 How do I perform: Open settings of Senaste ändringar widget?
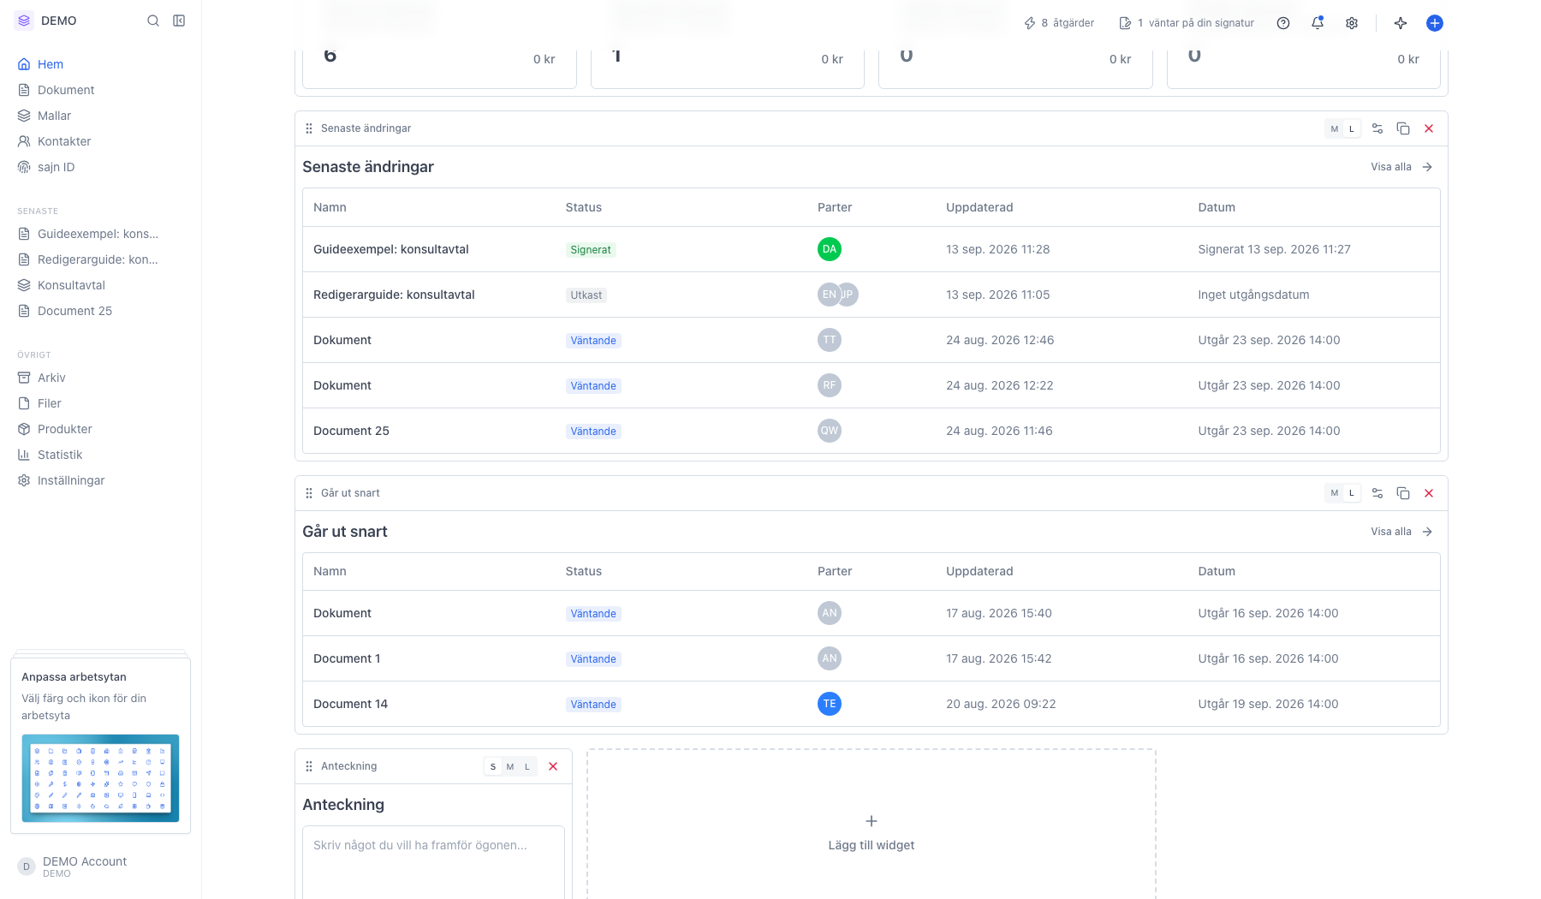click(x=1377, y=128)
